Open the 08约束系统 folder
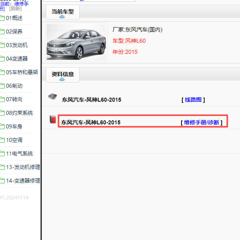Viewport: 240px width, 240px height. coord(20,113)
